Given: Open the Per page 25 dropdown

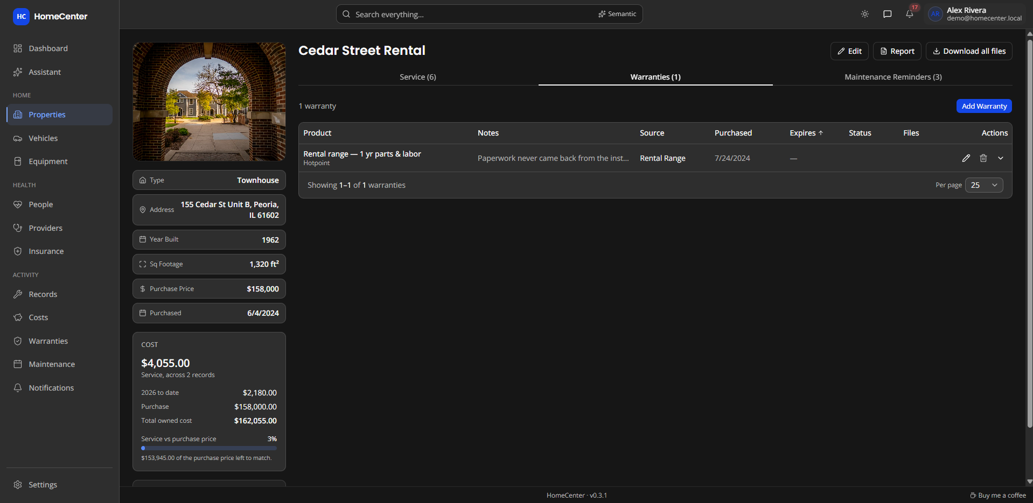Looking at the screenshot, I should pyautogui.click(x=984, y=185).
